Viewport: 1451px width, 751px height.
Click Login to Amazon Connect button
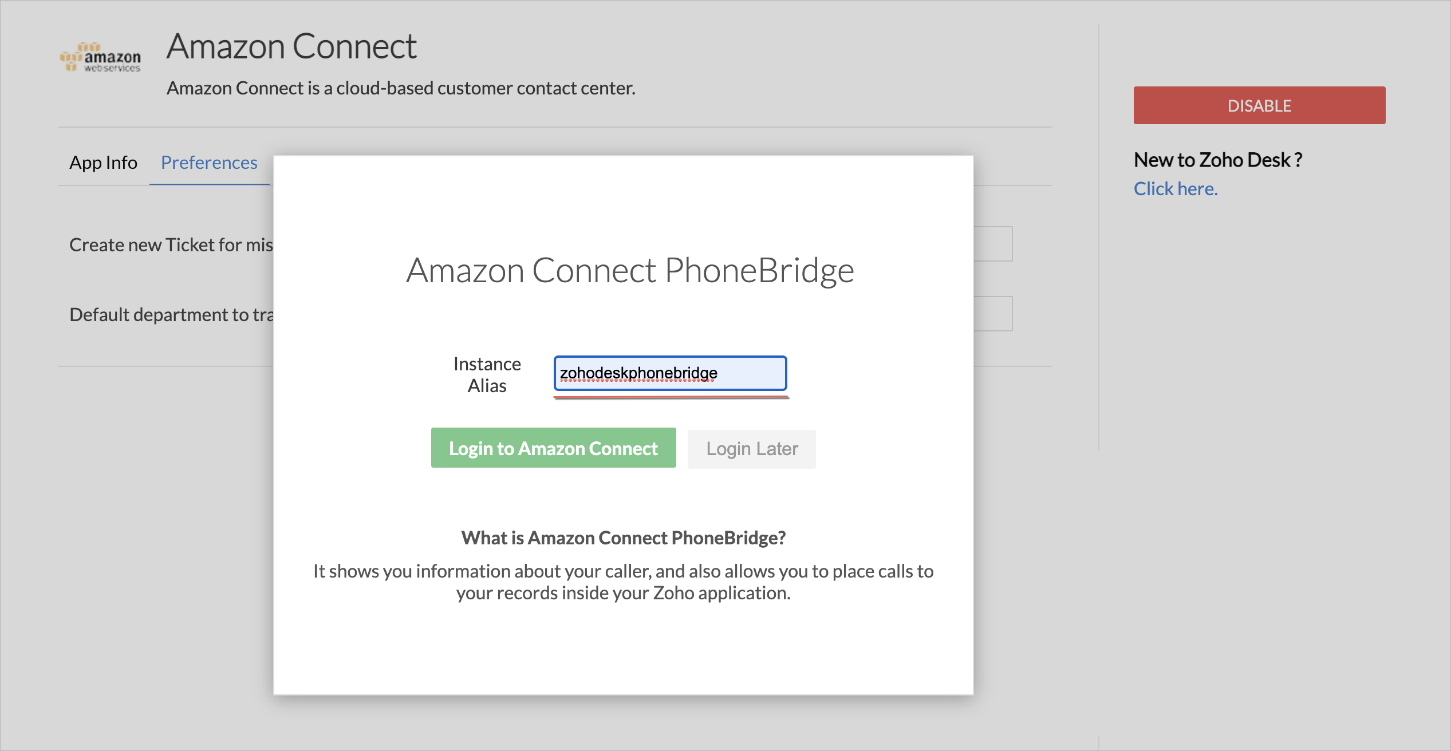553,448
